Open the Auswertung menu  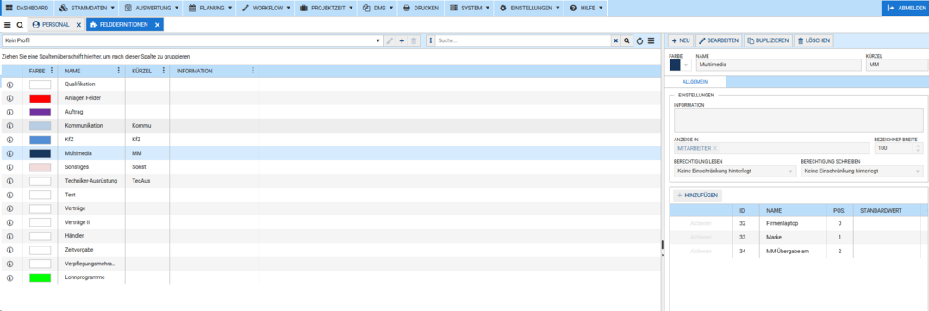(x=153, y=9)
